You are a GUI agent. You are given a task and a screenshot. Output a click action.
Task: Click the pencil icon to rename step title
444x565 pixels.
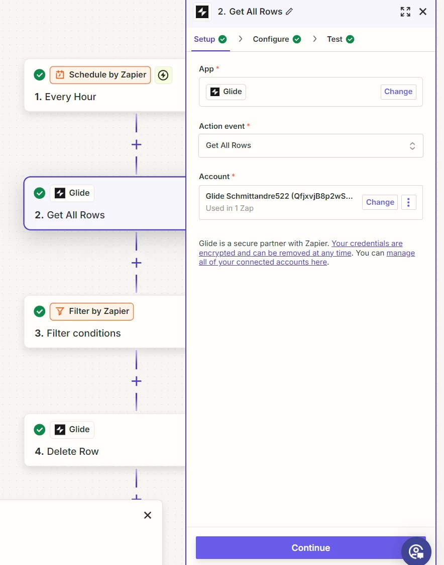point(289,12)
